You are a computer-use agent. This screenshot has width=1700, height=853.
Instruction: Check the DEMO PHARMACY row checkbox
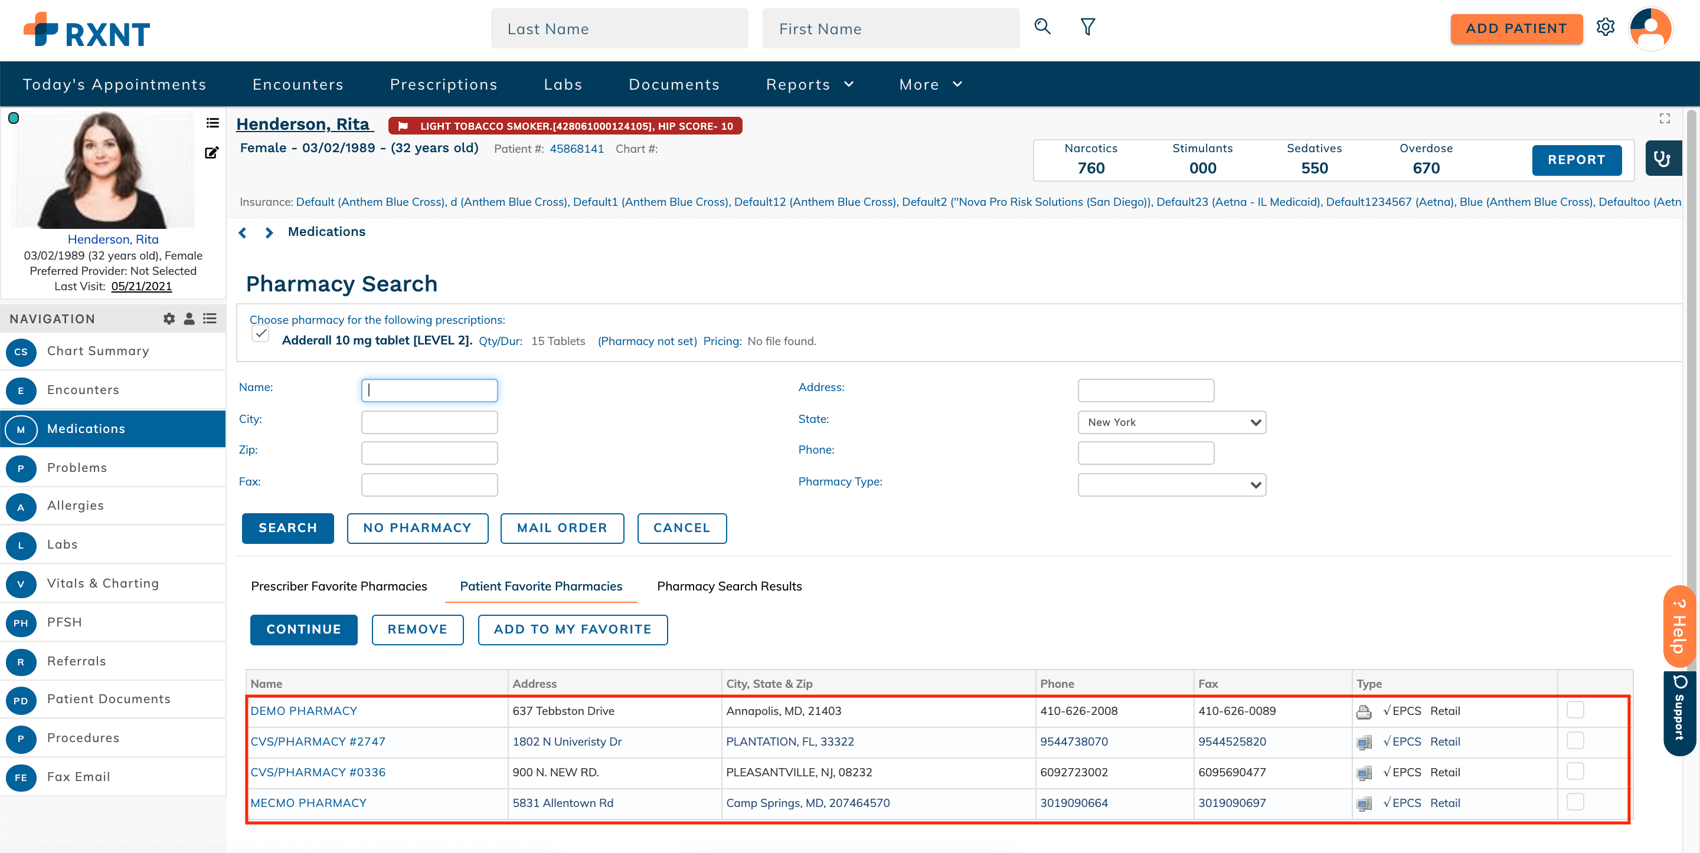click(x=1575, y=710)
